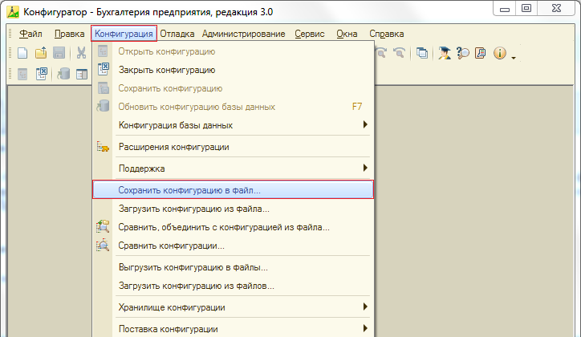Click the Windows list toolbar icon

(x=421, y=53)
